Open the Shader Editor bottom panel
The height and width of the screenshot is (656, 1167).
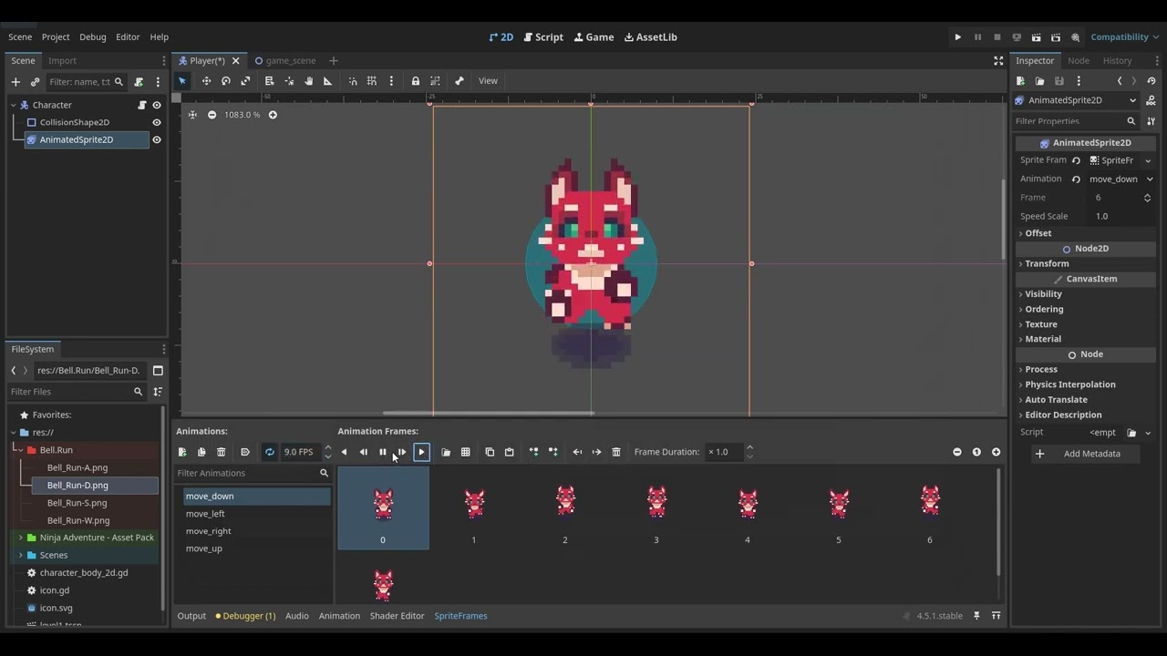(x=397, y=616)
